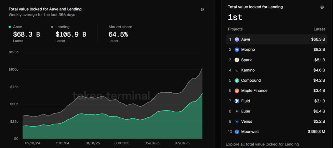
Task: Click the $105.9 B Lending latest value
Action: pyautogui.click(x=71, y=34)
